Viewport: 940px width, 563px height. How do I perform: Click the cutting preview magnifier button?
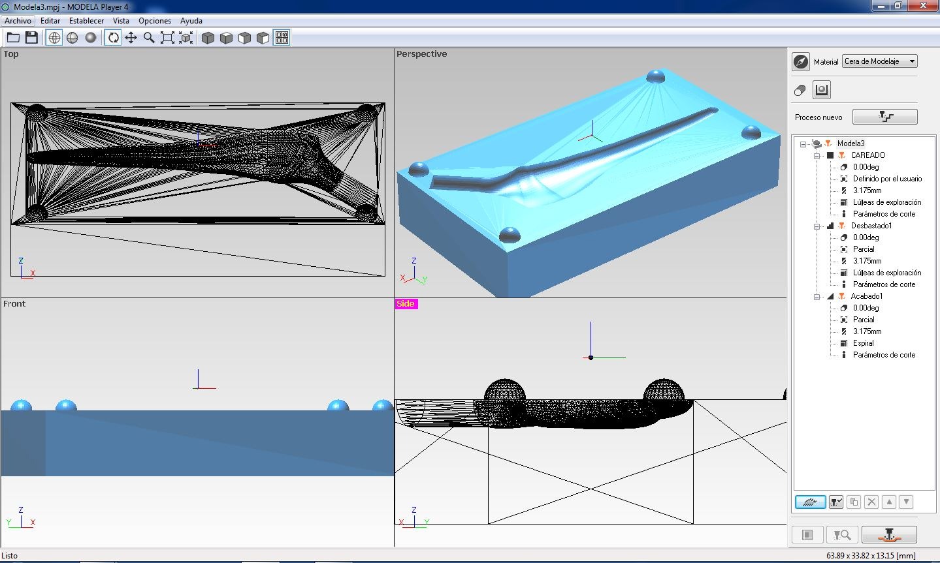click(x=842, y=535)
